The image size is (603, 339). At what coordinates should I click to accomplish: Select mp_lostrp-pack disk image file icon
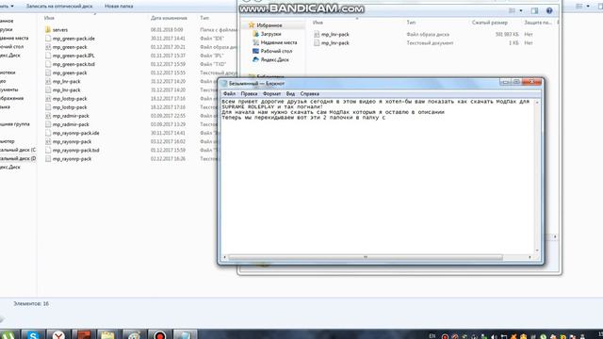click(48, 99)
